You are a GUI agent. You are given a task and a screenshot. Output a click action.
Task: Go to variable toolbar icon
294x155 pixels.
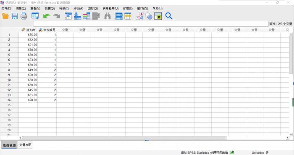click(77, 16)
